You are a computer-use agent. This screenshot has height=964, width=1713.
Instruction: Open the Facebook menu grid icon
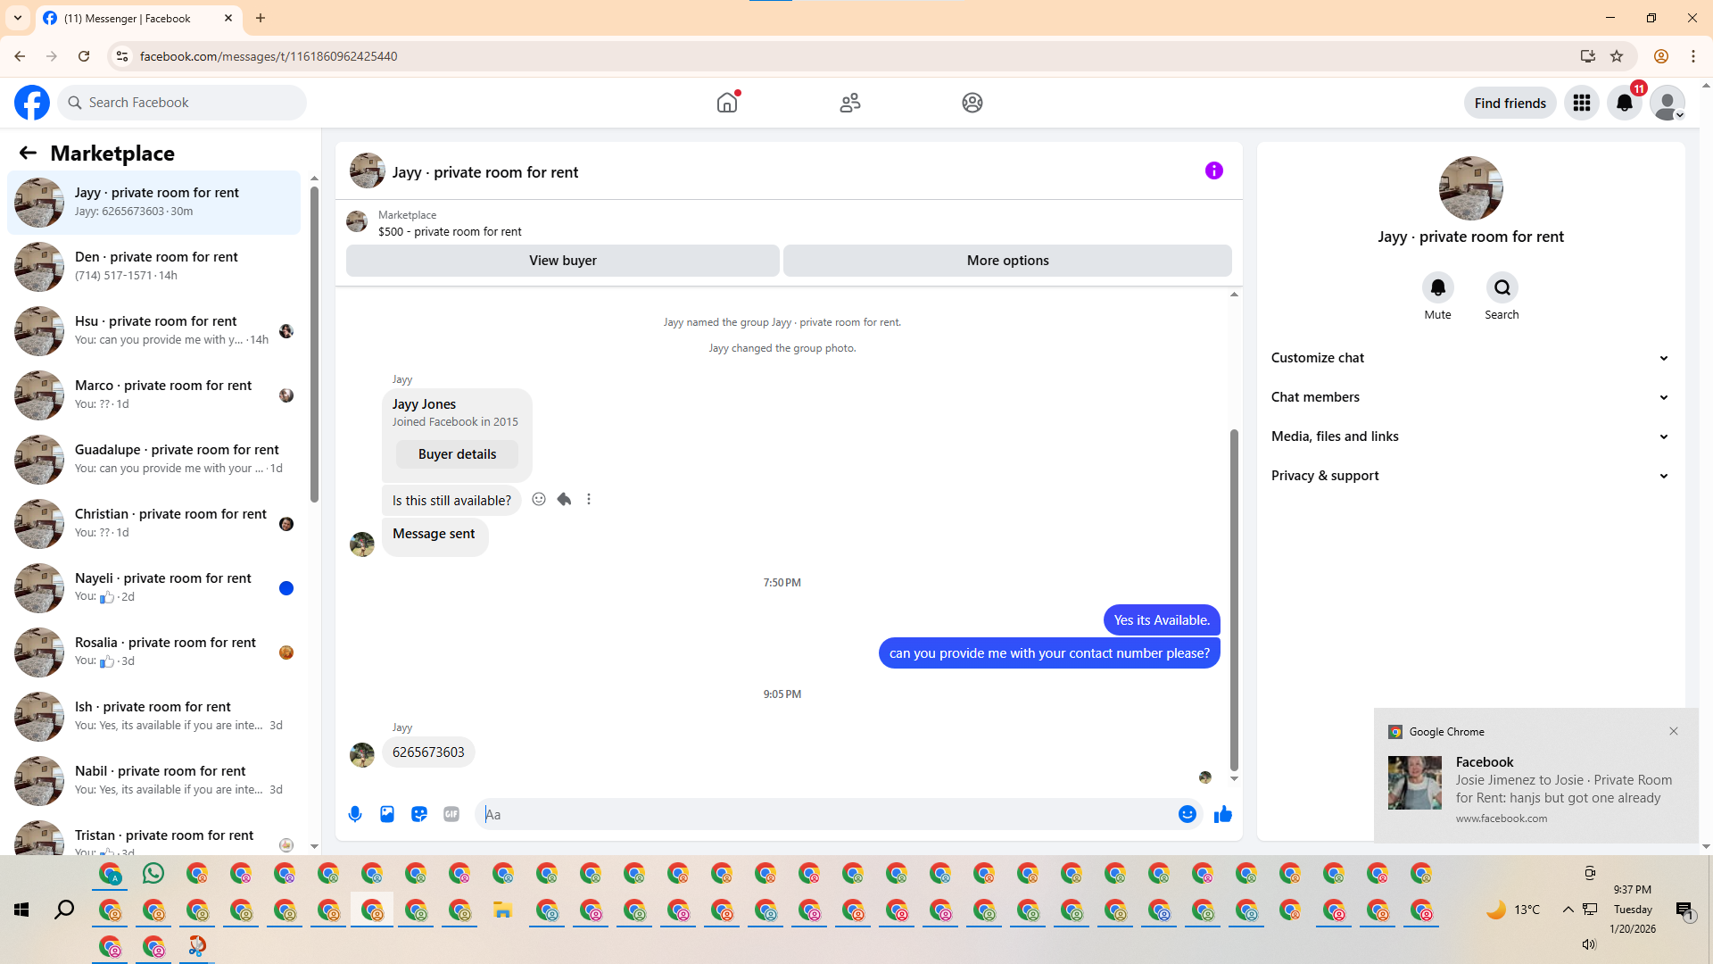pos(1582,103)
